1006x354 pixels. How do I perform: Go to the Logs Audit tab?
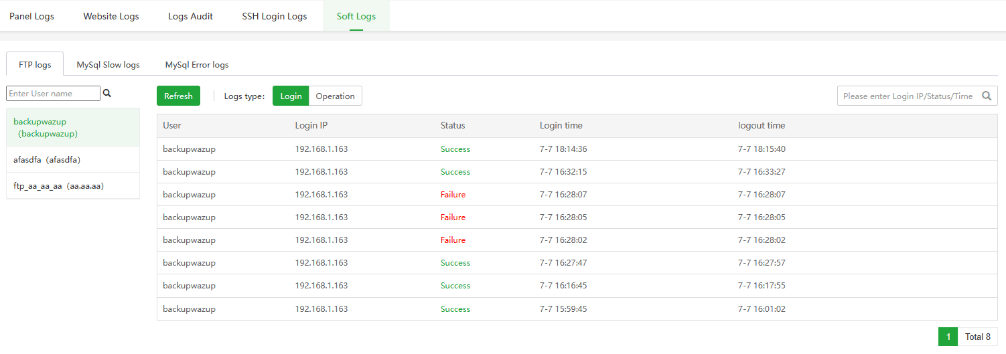[190, 16]
